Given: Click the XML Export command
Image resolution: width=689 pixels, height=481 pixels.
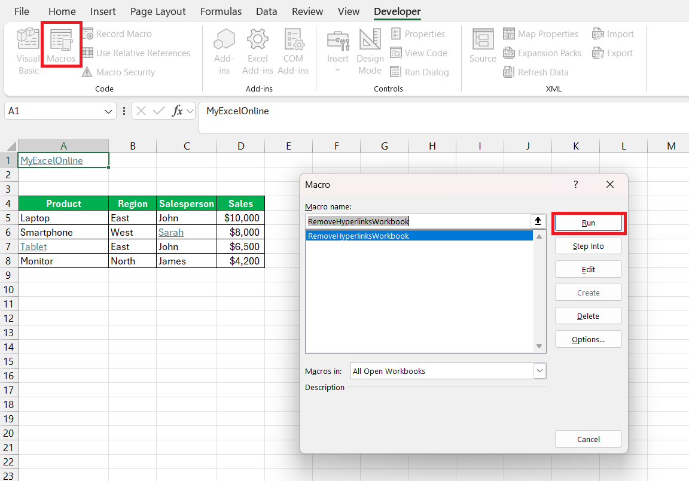Looking at the screenshot, I should click(612, 53).
